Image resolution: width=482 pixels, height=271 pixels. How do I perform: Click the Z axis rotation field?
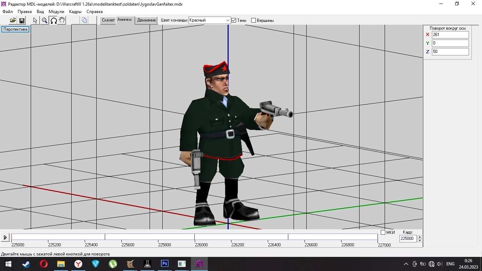coord(450,52)
